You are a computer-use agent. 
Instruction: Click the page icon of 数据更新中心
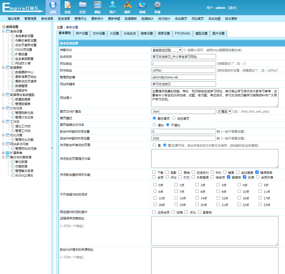pos(13,72)
